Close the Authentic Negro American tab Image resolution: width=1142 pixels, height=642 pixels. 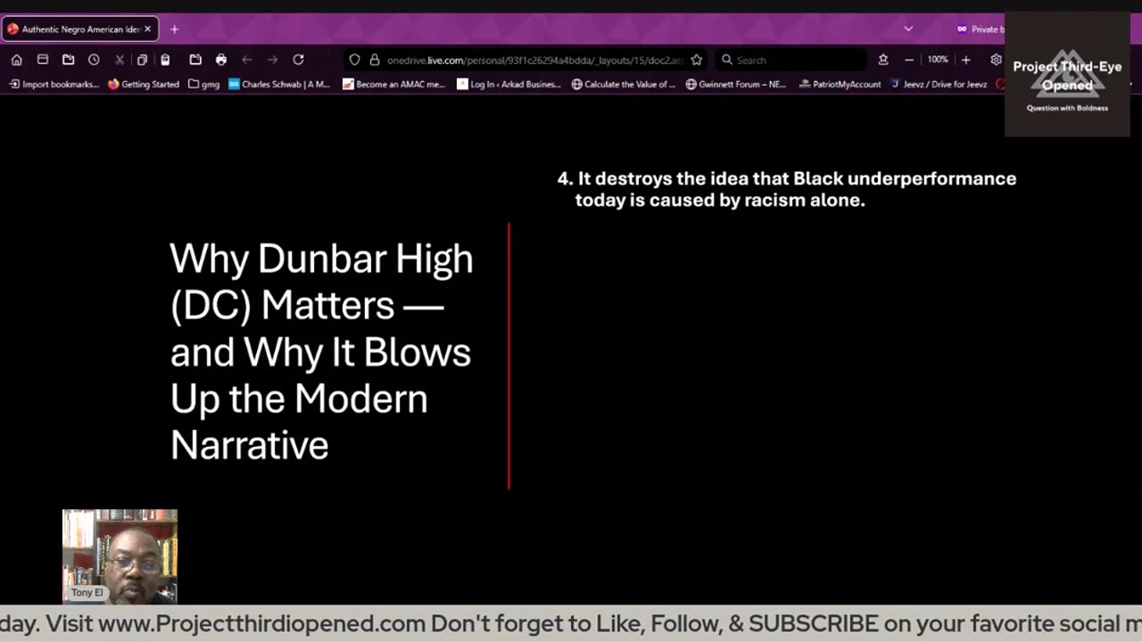(147, 29)
